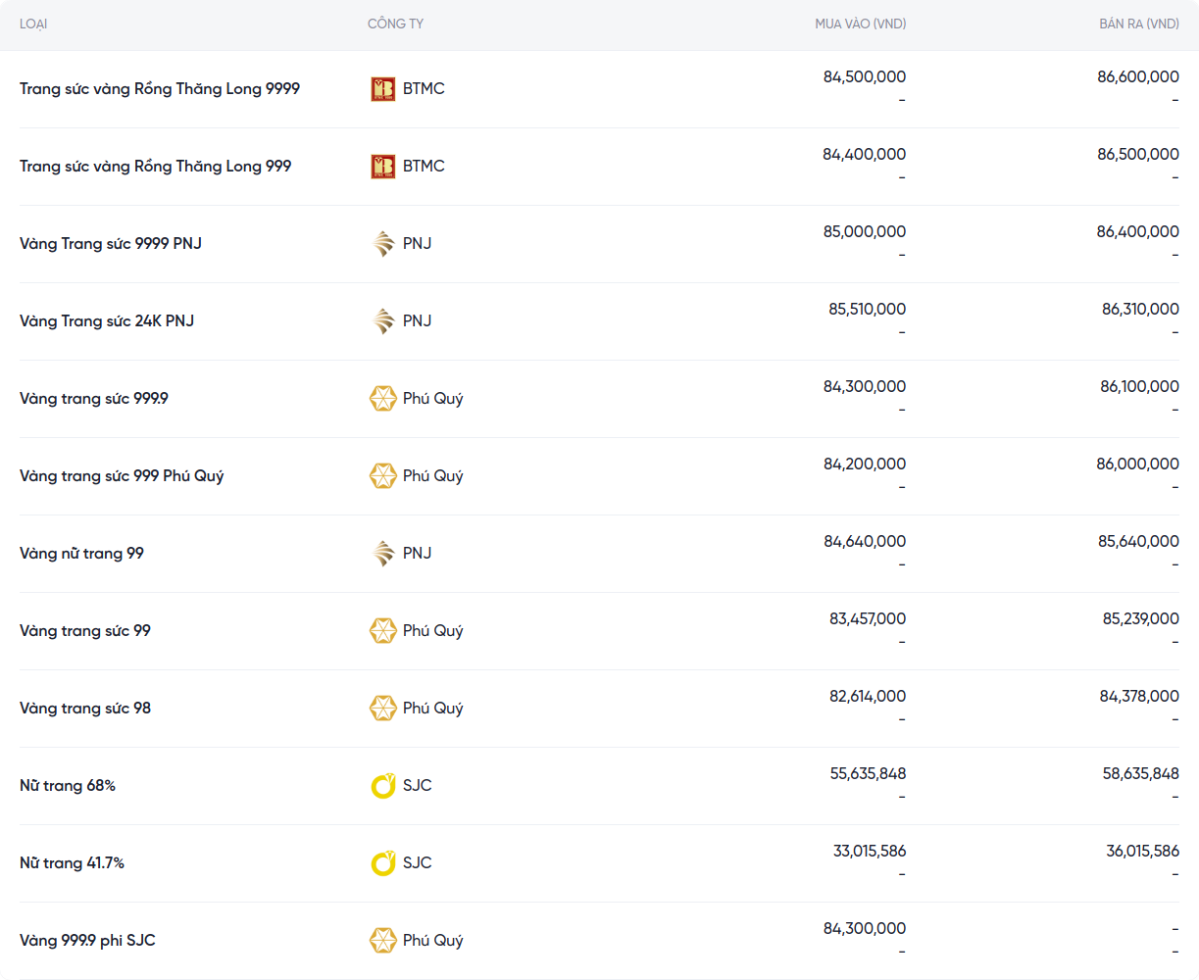
Task: Click PNJ logo in Vàng nữ trang 99 row
Action: [x=382, y=554]
